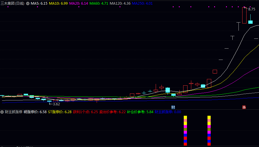Screen dimensions: 259x147
Task: Click the left multicolor signal bar in the indicator
Action: (185, 131)
